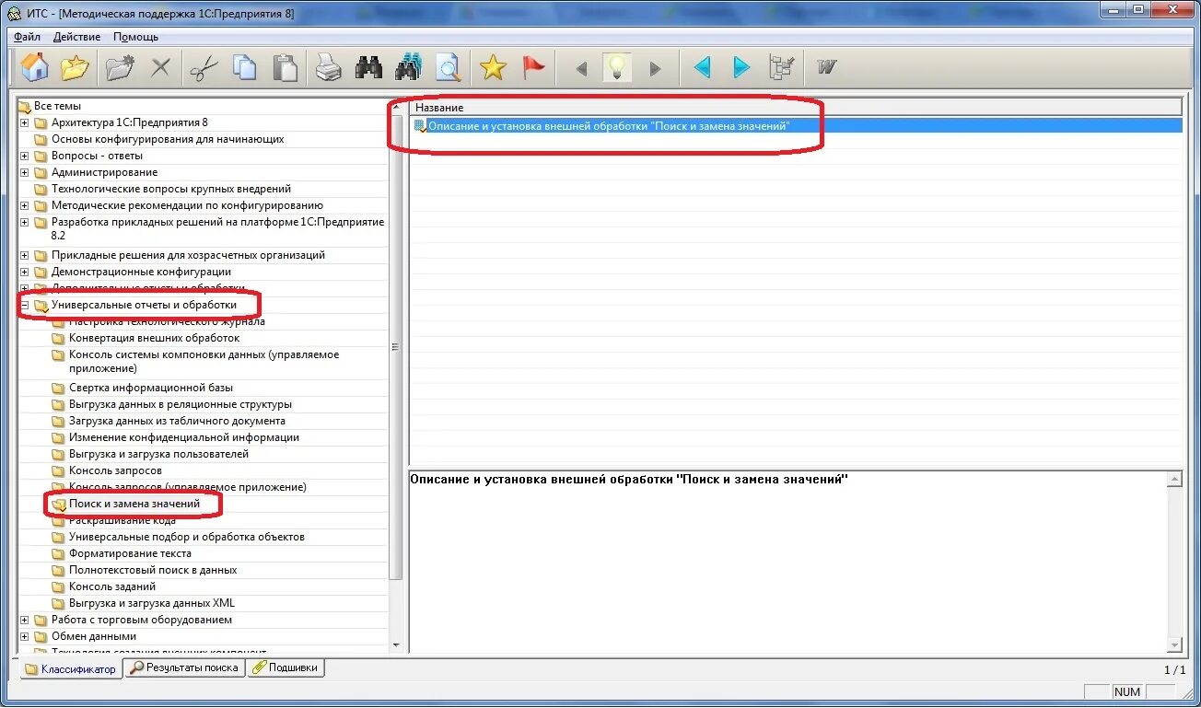Open the Консоль заданий folder
The image size is (1201, 708).
(112, 586)
